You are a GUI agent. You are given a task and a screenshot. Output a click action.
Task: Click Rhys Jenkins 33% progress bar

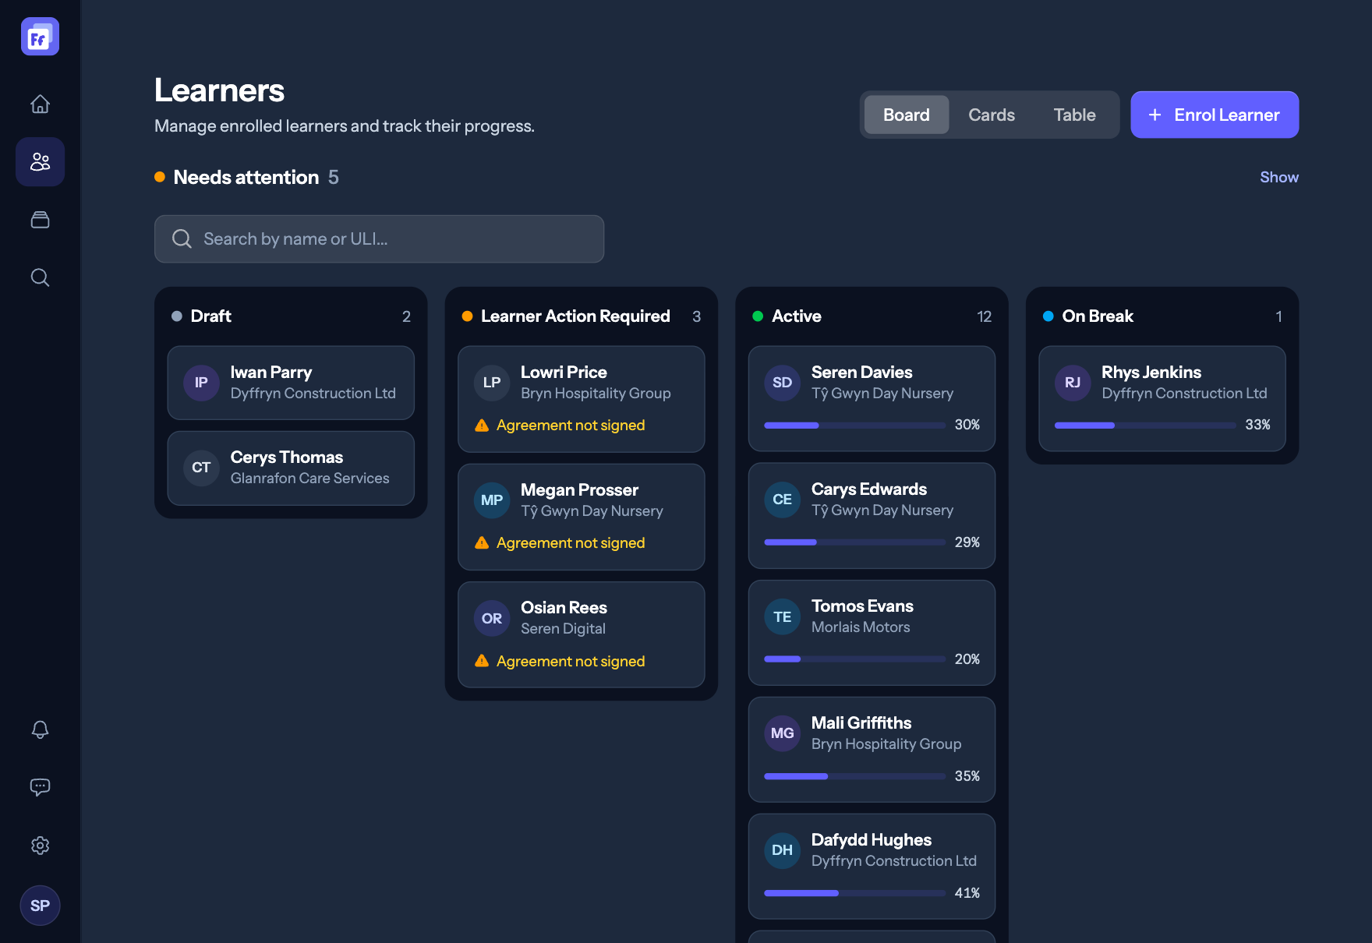(x=1145, y=426)
